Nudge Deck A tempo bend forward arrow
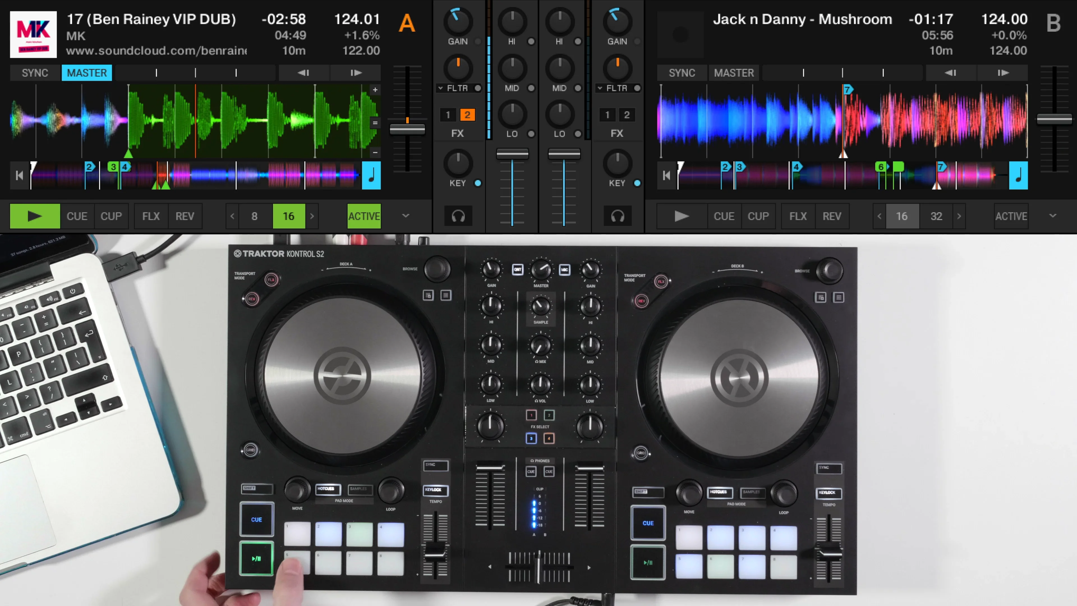This screenshot has width=1077, height=606. tap(356, 73)
